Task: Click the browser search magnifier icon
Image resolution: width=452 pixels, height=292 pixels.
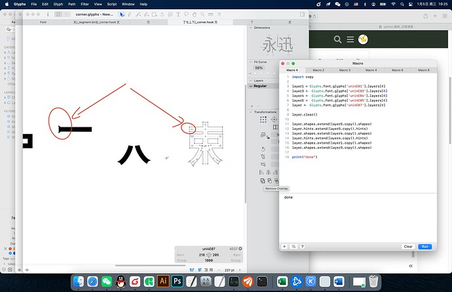Action: [337, 39]
